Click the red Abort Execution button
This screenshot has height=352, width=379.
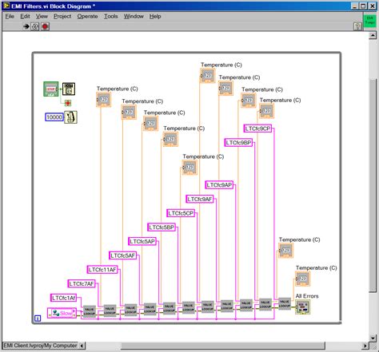[45, 26]
